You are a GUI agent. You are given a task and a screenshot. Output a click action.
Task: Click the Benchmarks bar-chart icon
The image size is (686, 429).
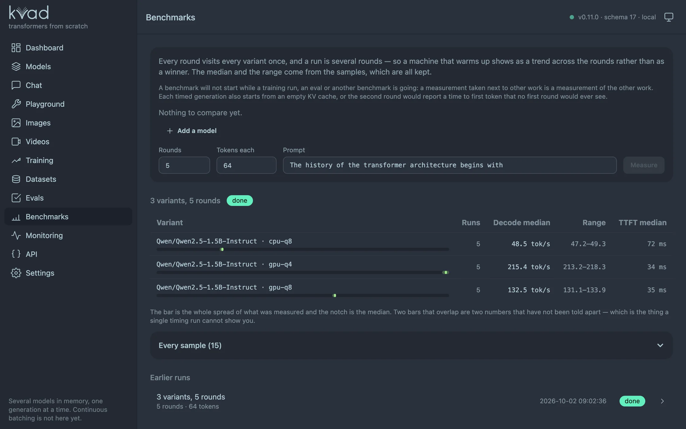(x=16, y=217)
